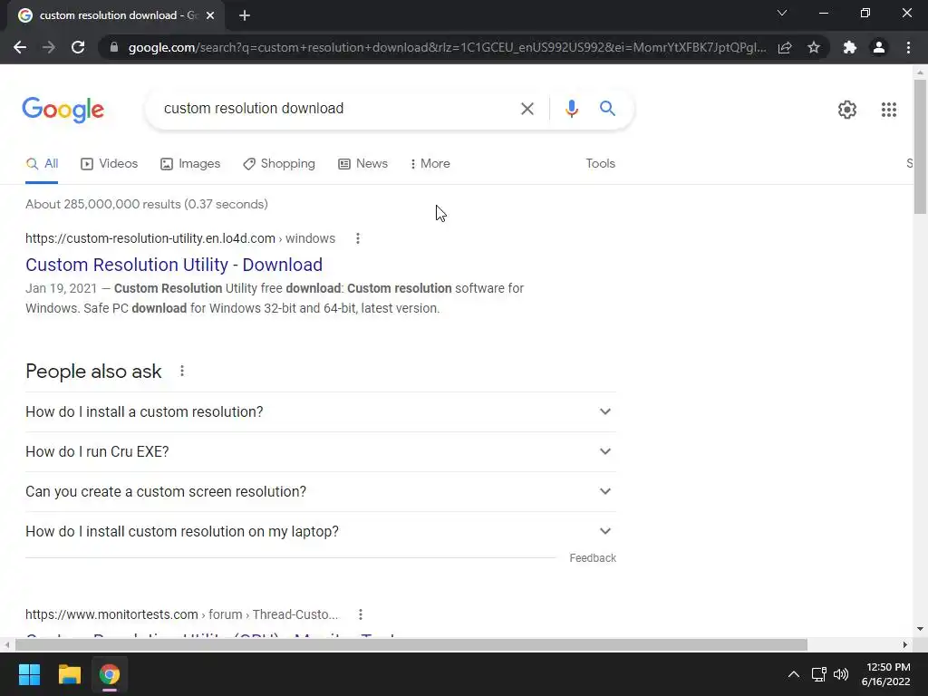Switch to News results tab
928x696 pixels.
362,164
